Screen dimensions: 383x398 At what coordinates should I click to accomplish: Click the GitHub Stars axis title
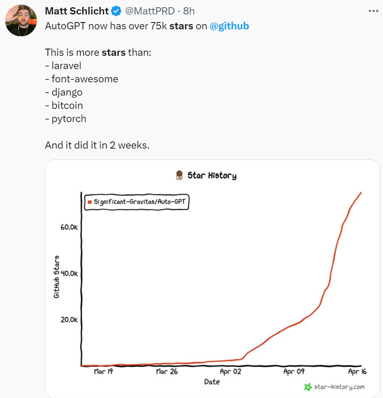57,275
